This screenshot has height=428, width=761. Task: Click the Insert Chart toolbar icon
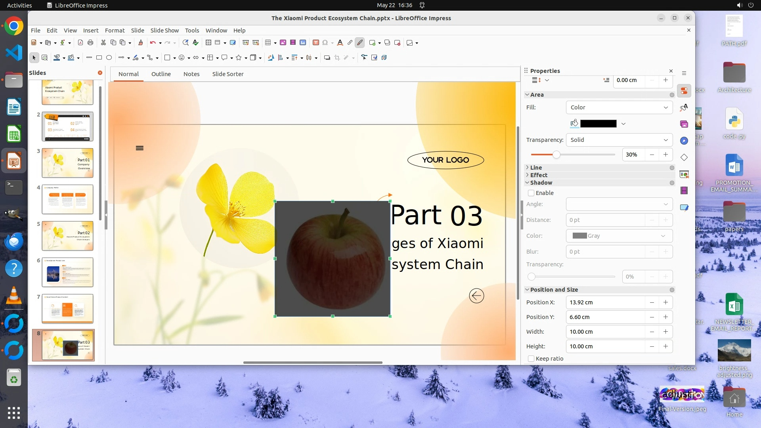click(303, 43)
